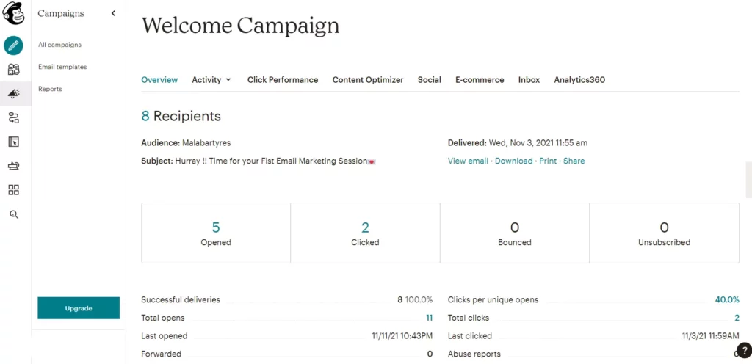752x364 pixels.
Task: Click the Website icon in sidebar
Action: [13, 142]
